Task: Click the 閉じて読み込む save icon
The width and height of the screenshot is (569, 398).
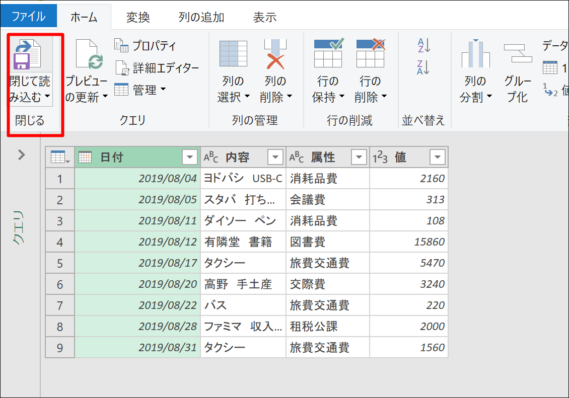Action: (x=27, y=55)
